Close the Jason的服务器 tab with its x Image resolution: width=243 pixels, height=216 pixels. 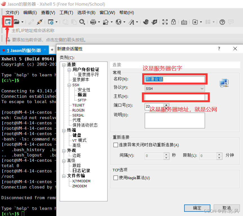click(45, 49)
